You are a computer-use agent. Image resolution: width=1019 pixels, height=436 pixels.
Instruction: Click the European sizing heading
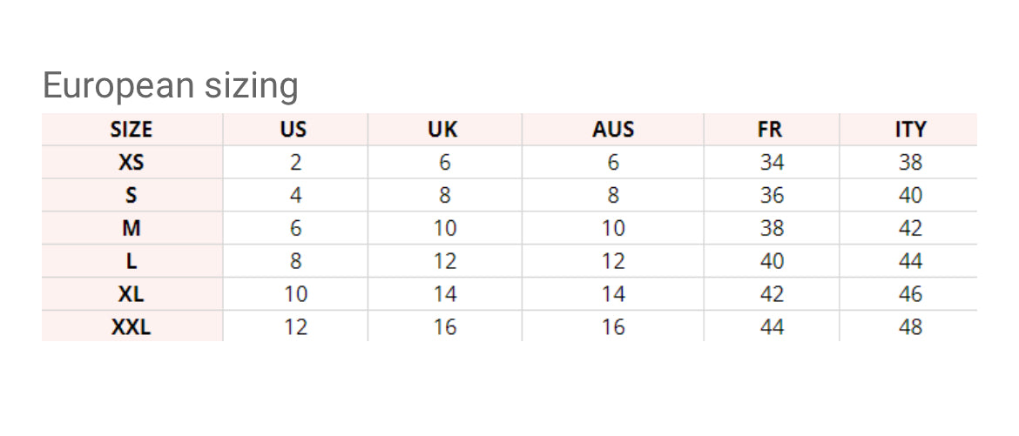coord(171,86)
